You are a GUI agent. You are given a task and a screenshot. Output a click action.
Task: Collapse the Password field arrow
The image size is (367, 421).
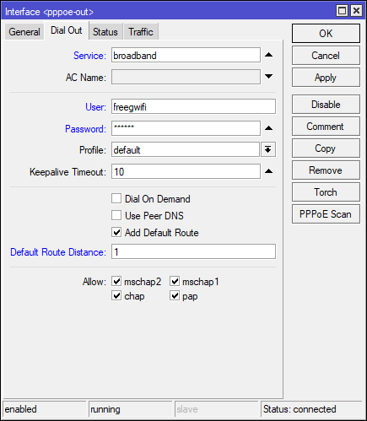point(268,128)
